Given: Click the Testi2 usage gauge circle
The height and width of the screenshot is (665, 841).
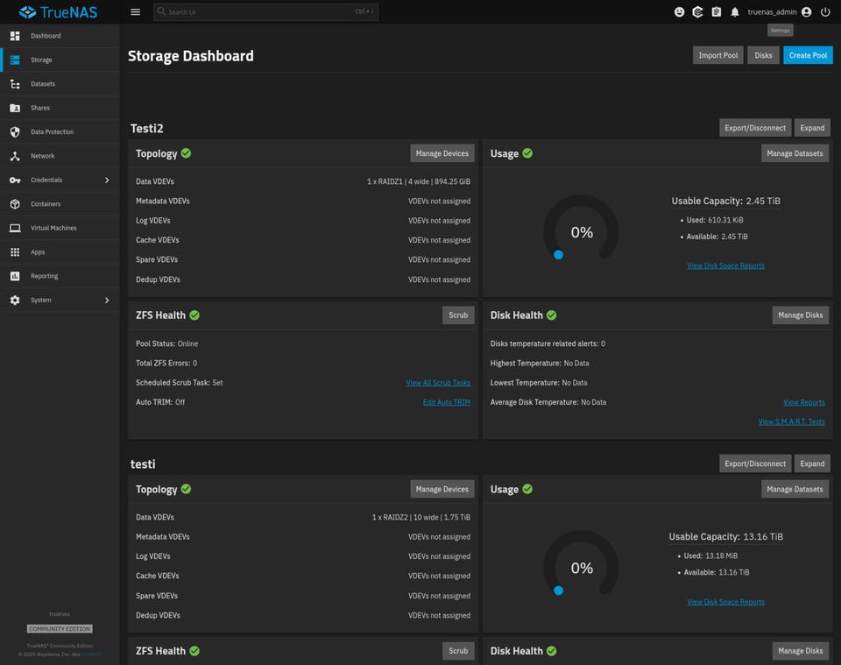Looking at the screenshot, I should click(x=581, y=232).
